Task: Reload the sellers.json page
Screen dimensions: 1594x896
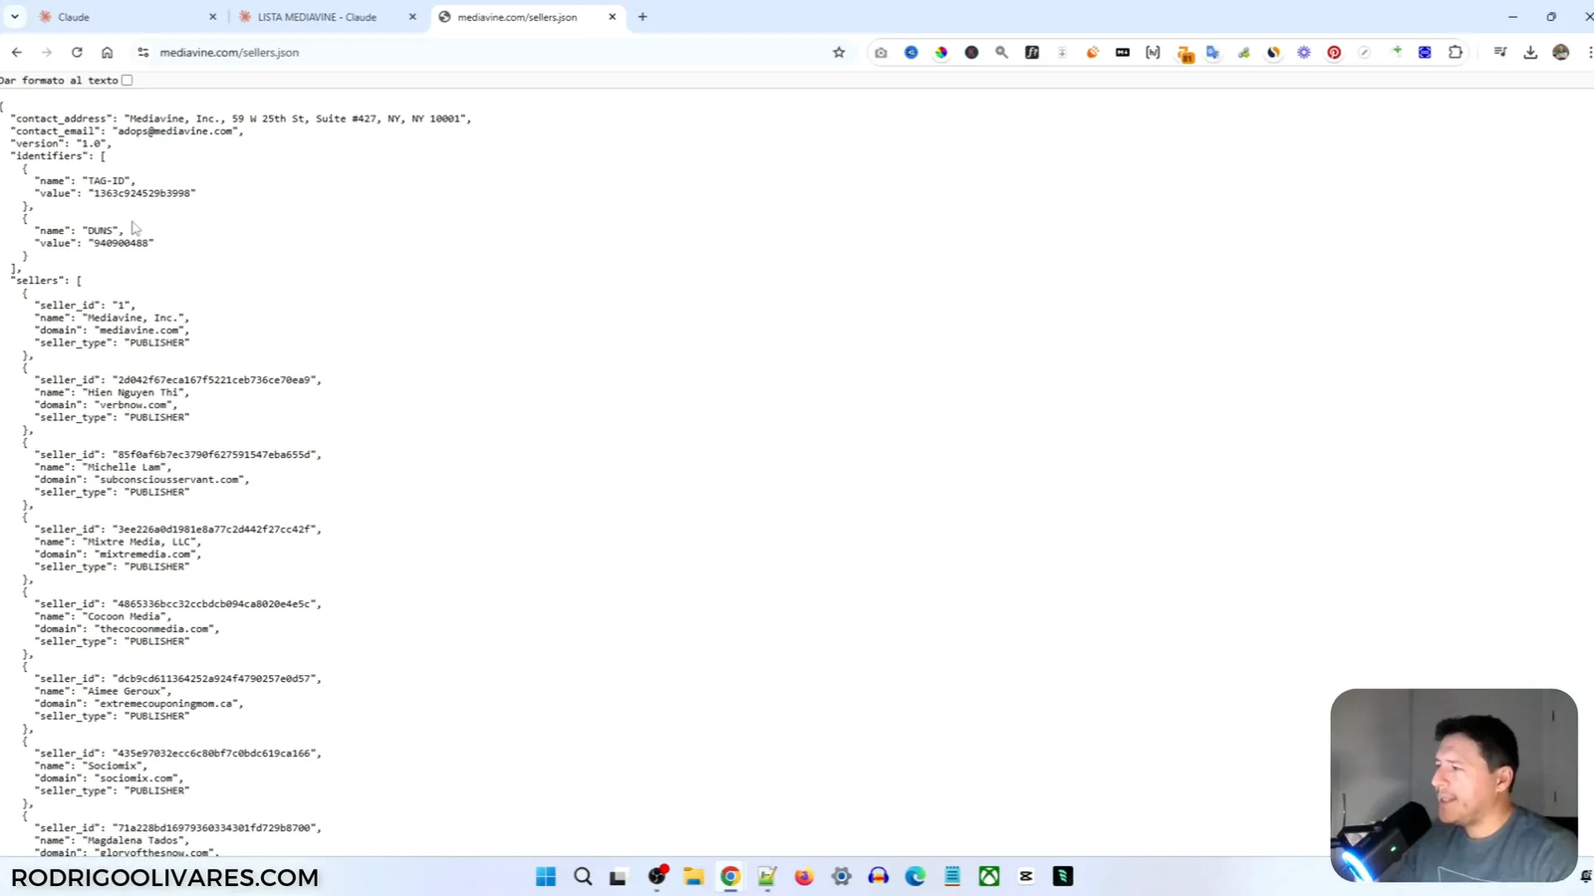Action: (x=77, y=53)
